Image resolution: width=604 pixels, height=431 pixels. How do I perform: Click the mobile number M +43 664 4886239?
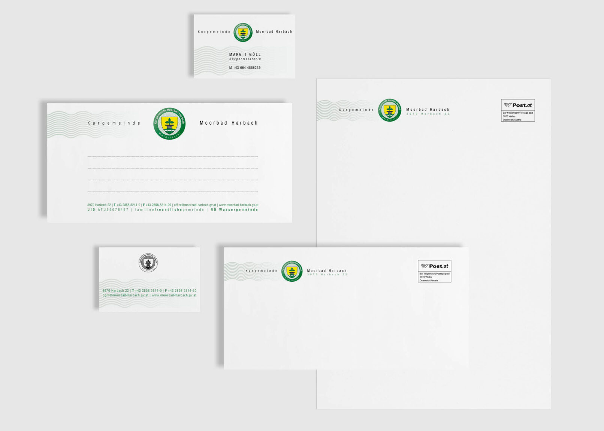point(245,68)
